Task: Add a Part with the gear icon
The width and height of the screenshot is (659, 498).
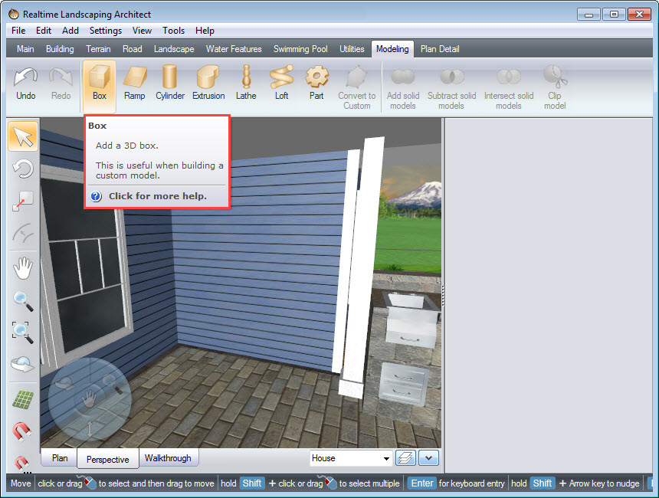Action: (316, 84)
